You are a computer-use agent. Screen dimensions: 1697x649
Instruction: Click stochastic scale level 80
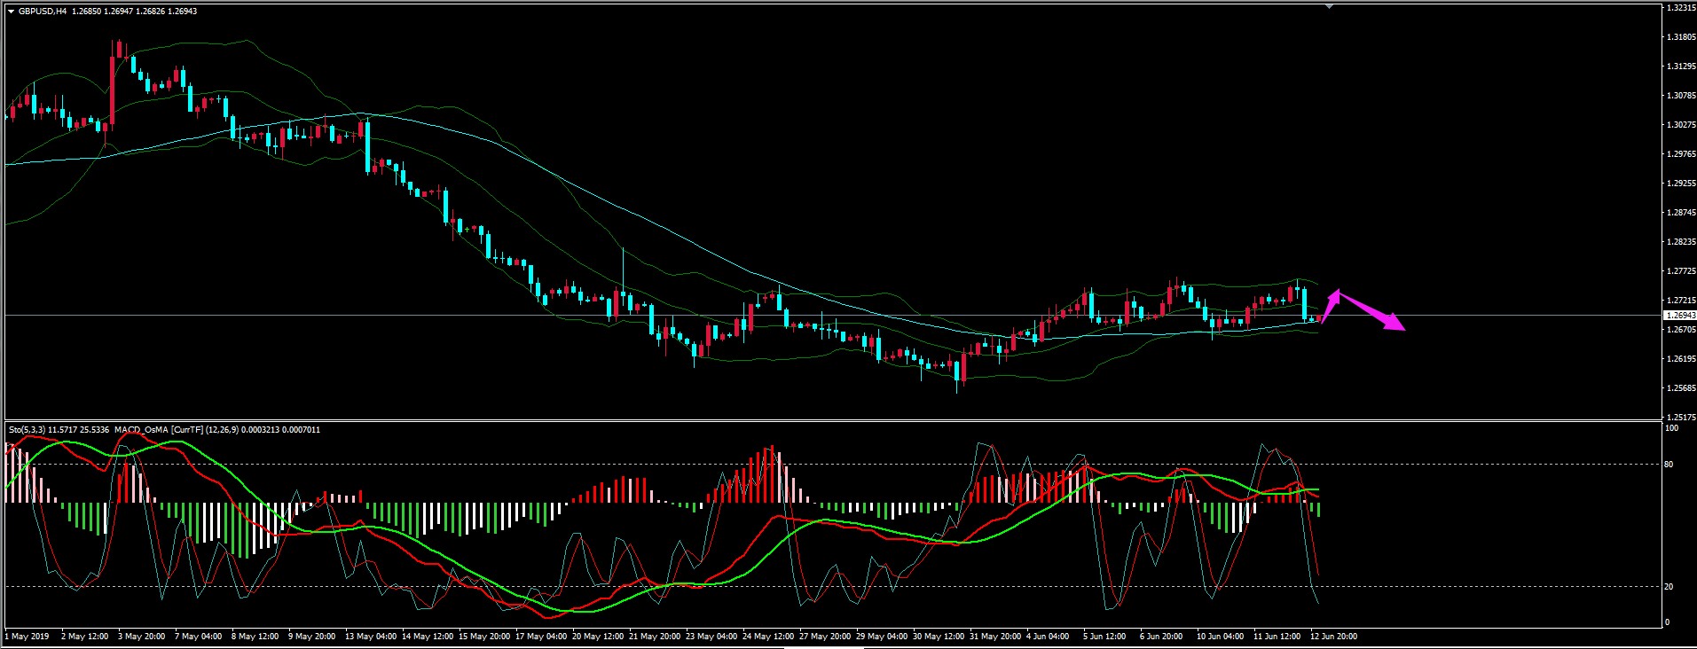tap(1670, 465)
